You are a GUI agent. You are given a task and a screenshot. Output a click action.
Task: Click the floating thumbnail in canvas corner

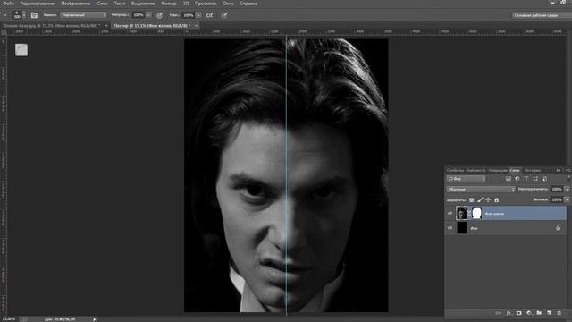point(21,50)
